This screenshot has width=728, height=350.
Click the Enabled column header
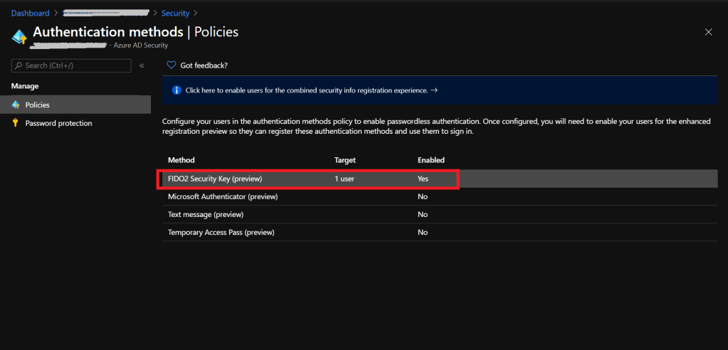coord(431,160)
